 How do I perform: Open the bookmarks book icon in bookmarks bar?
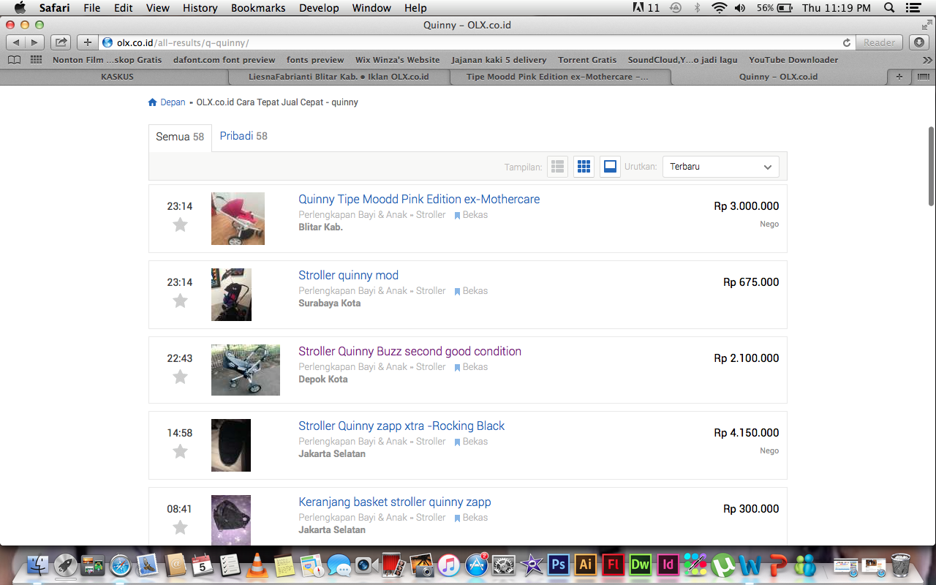pos(15,60)
